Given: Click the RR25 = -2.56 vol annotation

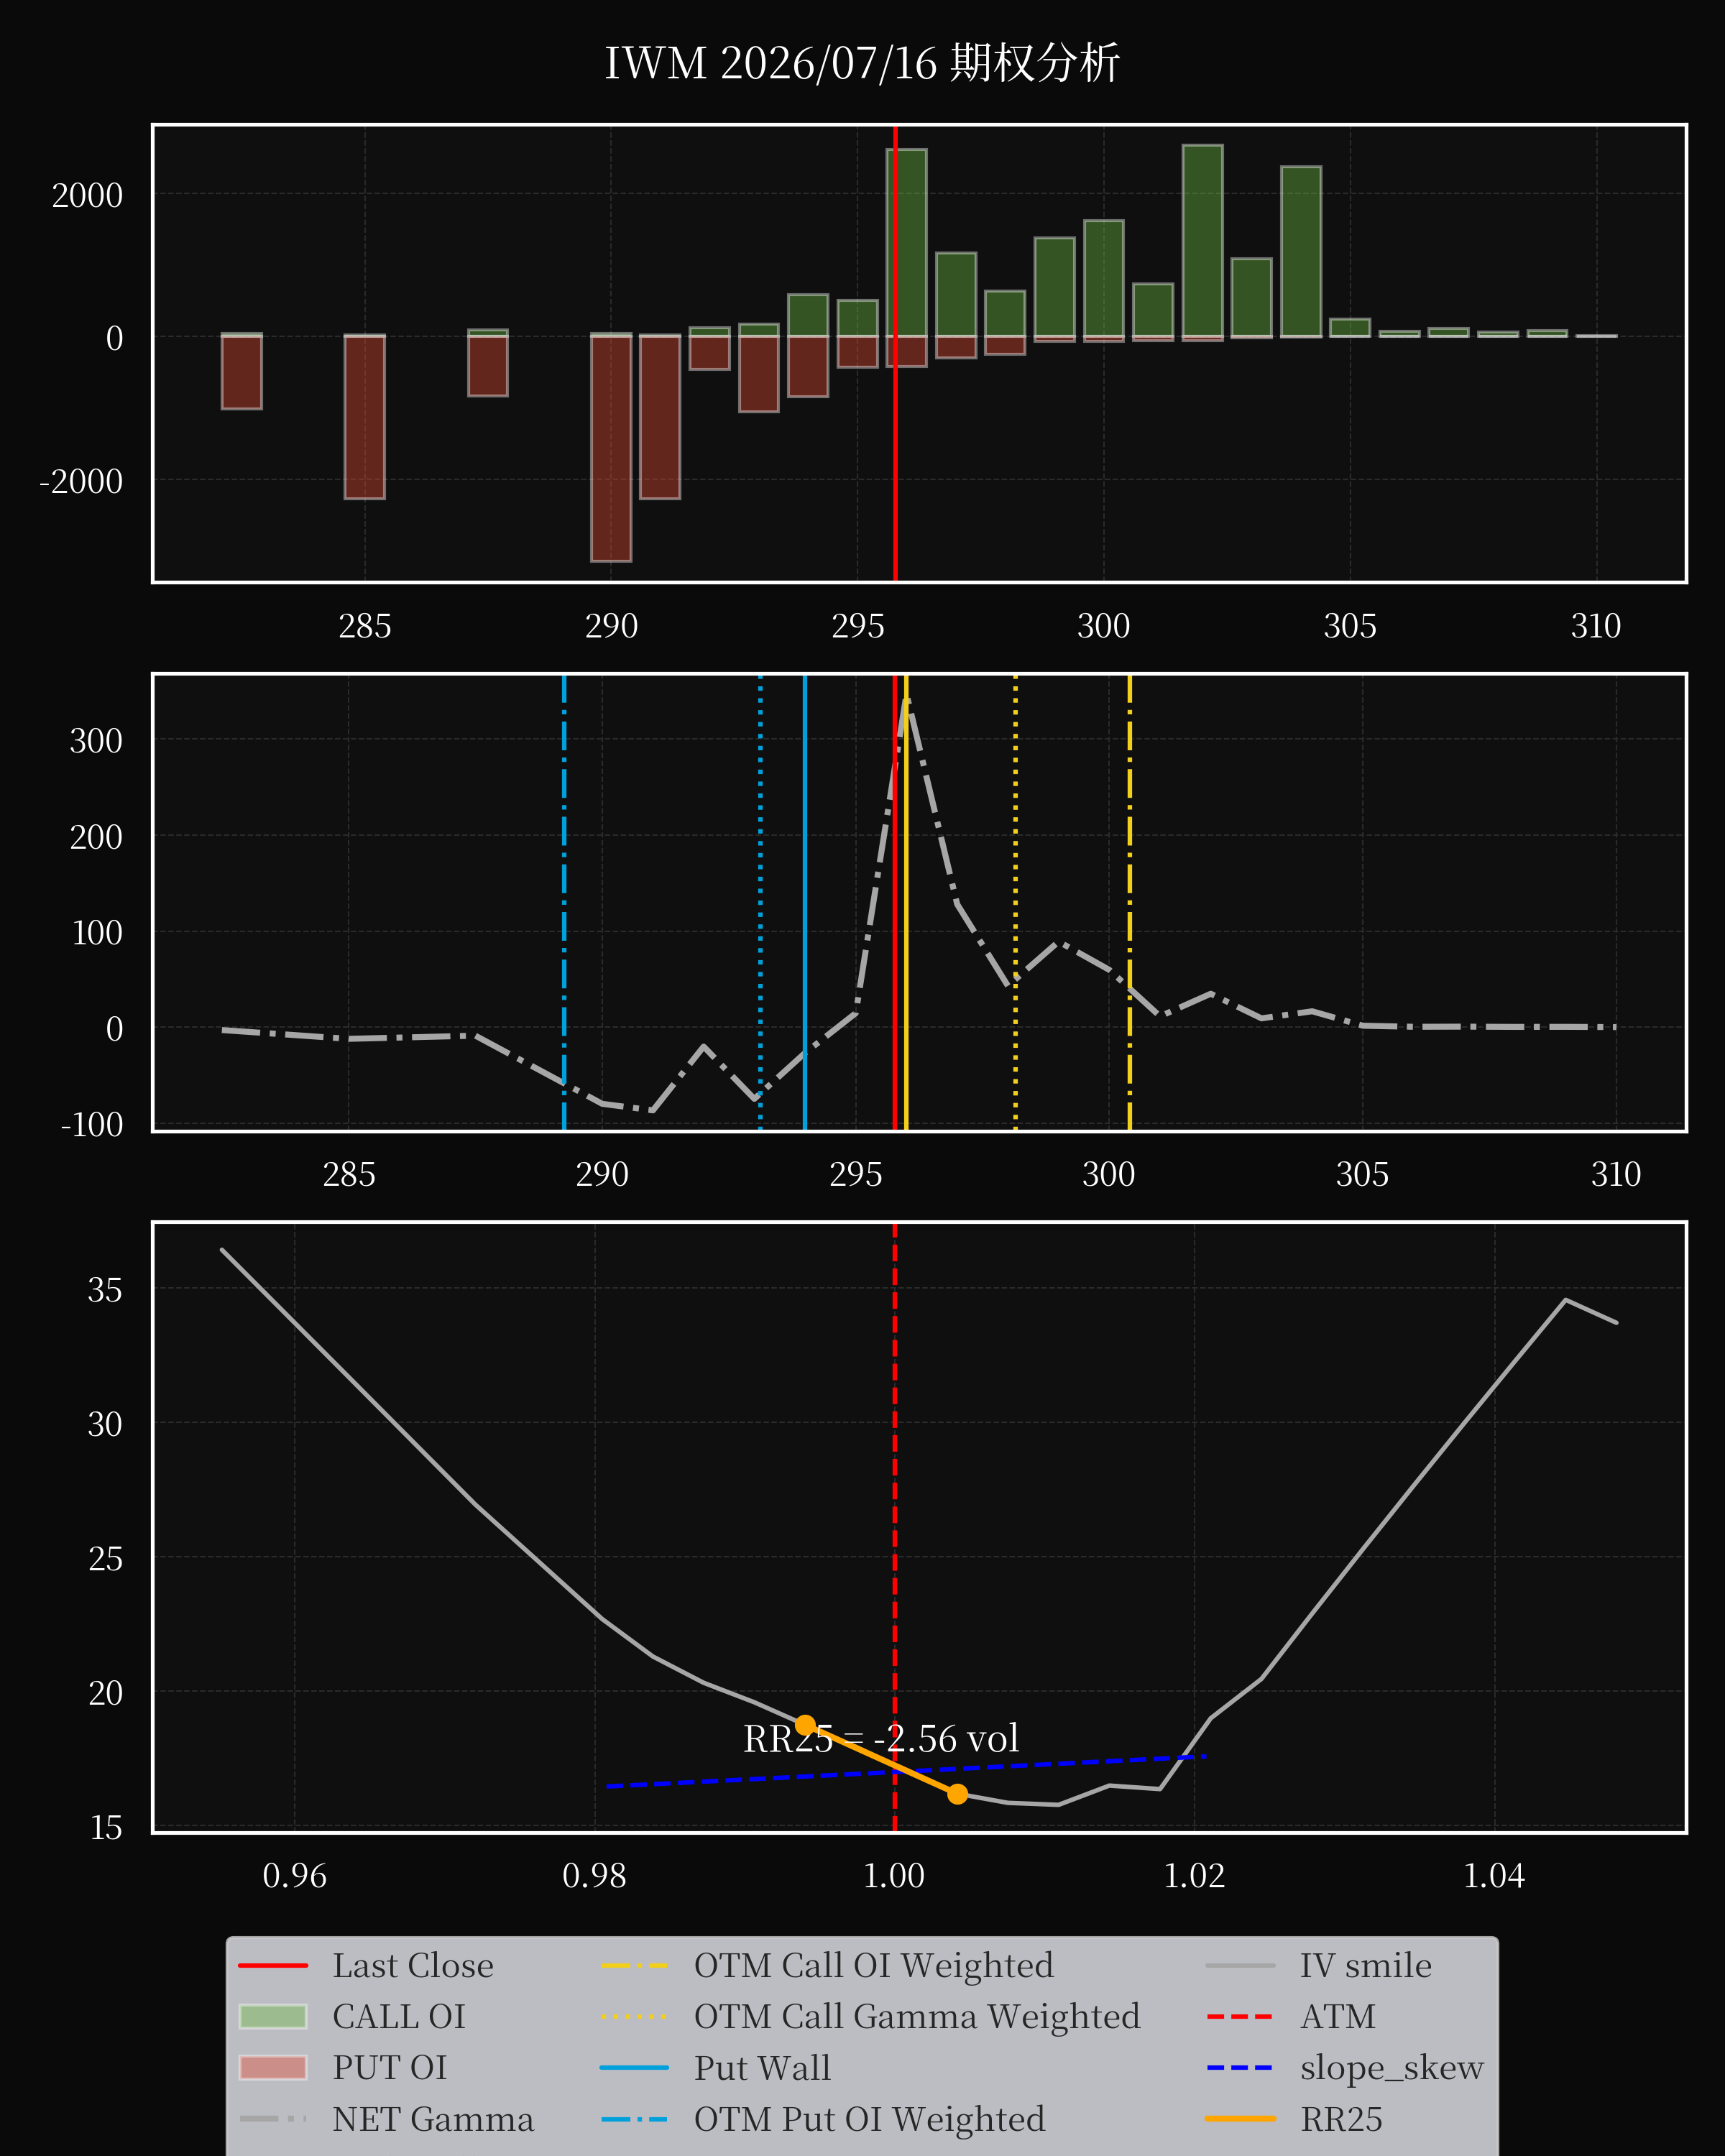Looking at the screenshot, I should click(x=881, y=1738).
